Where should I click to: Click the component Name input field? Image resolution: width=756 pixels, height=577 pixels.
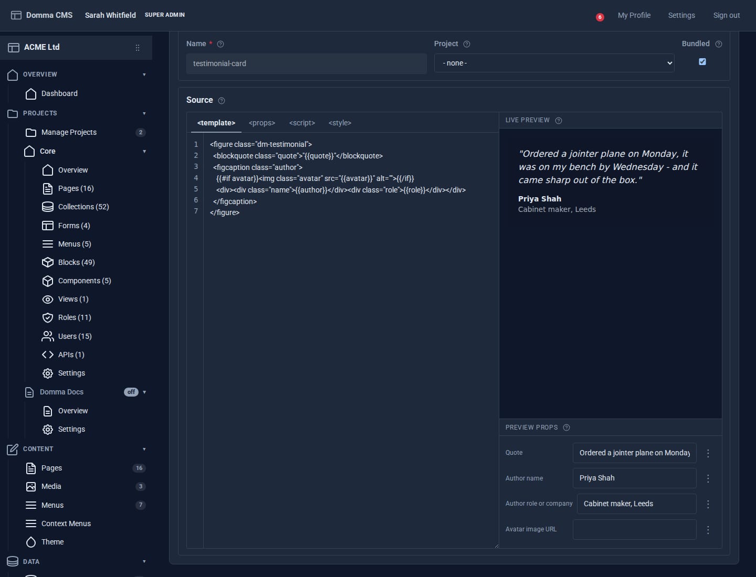(x=307, y=63)
